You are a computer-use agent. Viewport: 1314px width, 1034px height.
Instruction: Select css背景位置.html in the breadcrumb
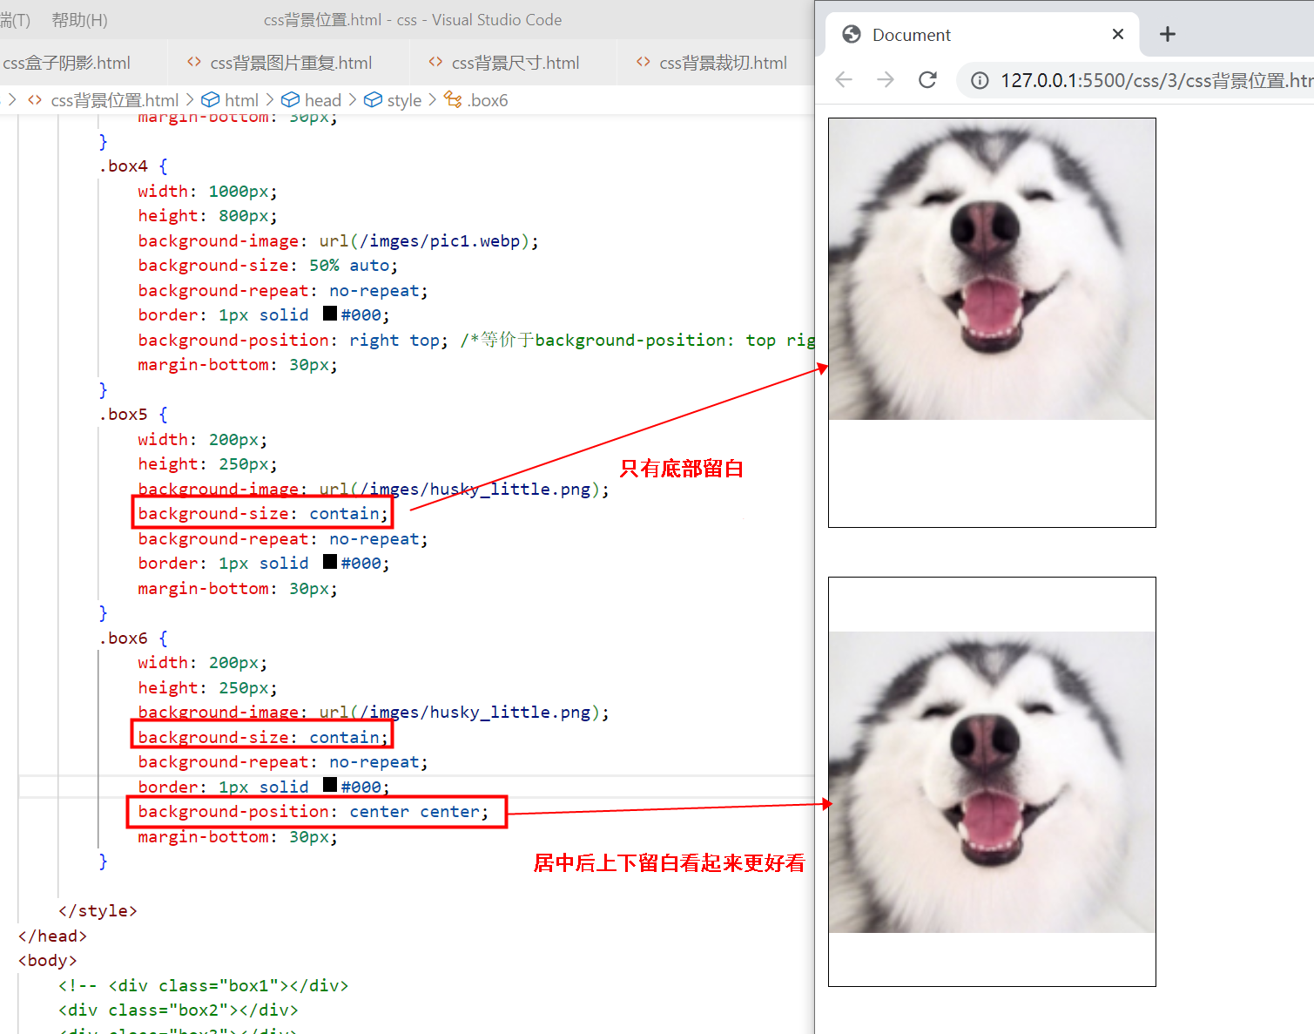pyautogui.click(x=114, y=100)
